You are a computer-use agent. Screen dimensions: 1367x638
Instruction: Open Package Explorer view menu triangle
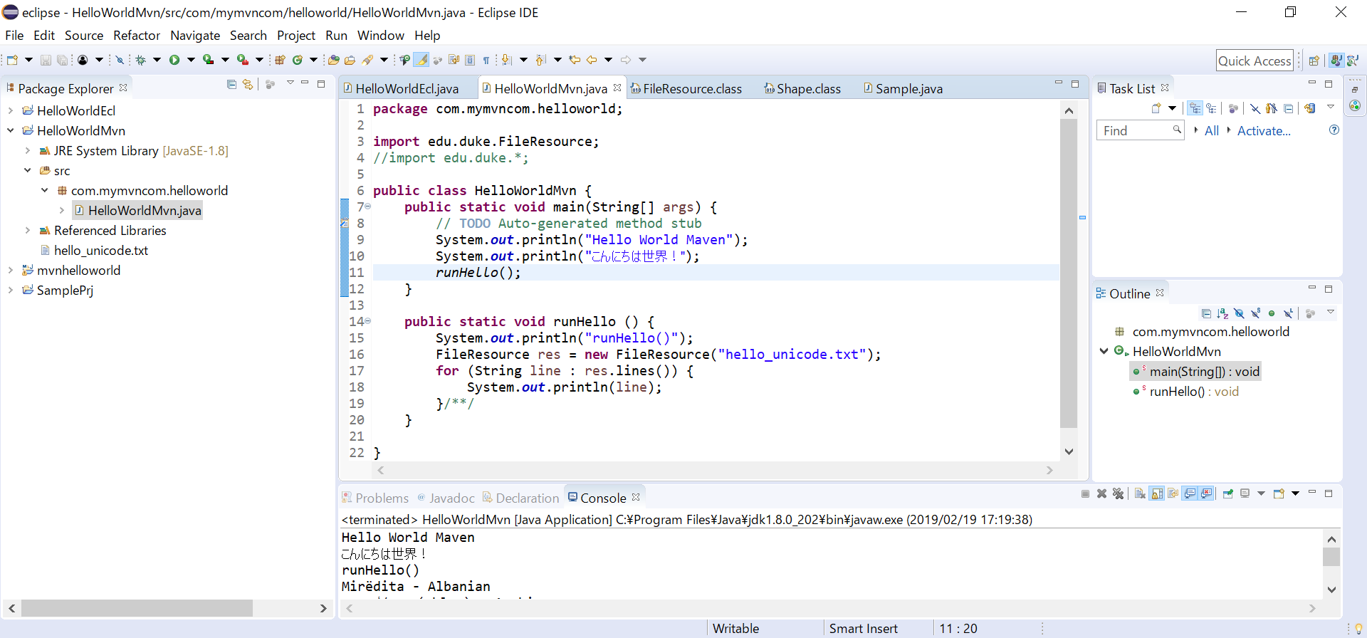pos(290,83)
